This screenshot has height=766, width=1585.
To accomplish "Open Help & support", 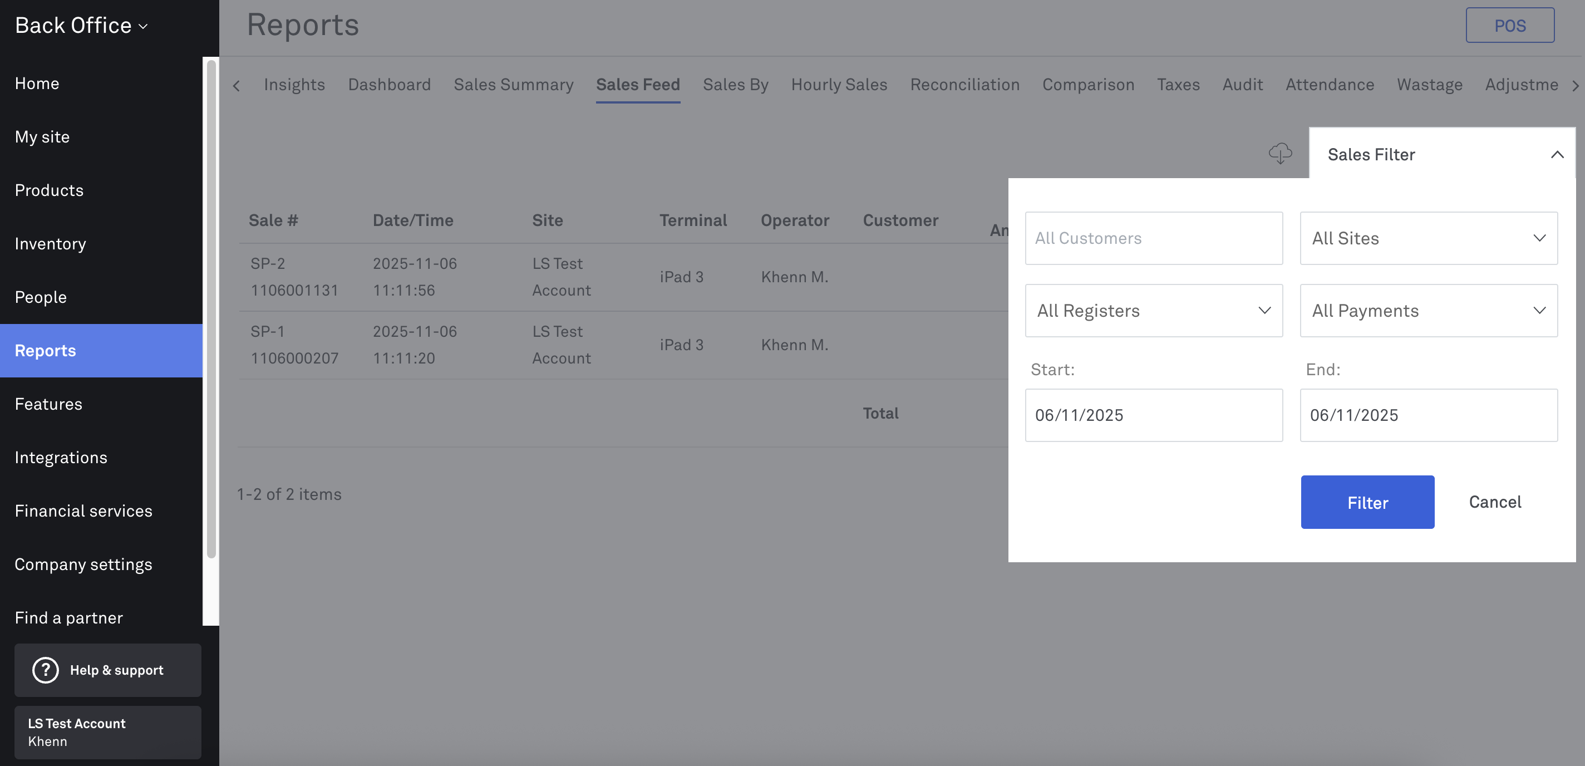I will (x=107, y=670).
